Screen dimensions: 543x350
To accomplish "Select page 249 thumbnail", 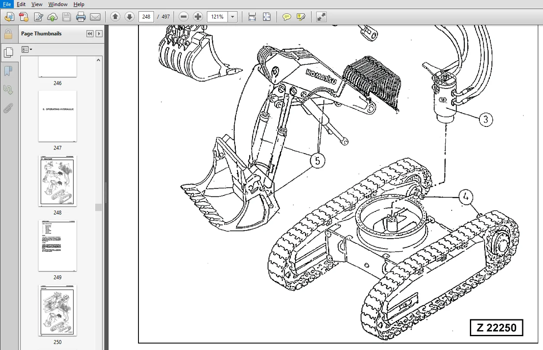I will point(58,246).
